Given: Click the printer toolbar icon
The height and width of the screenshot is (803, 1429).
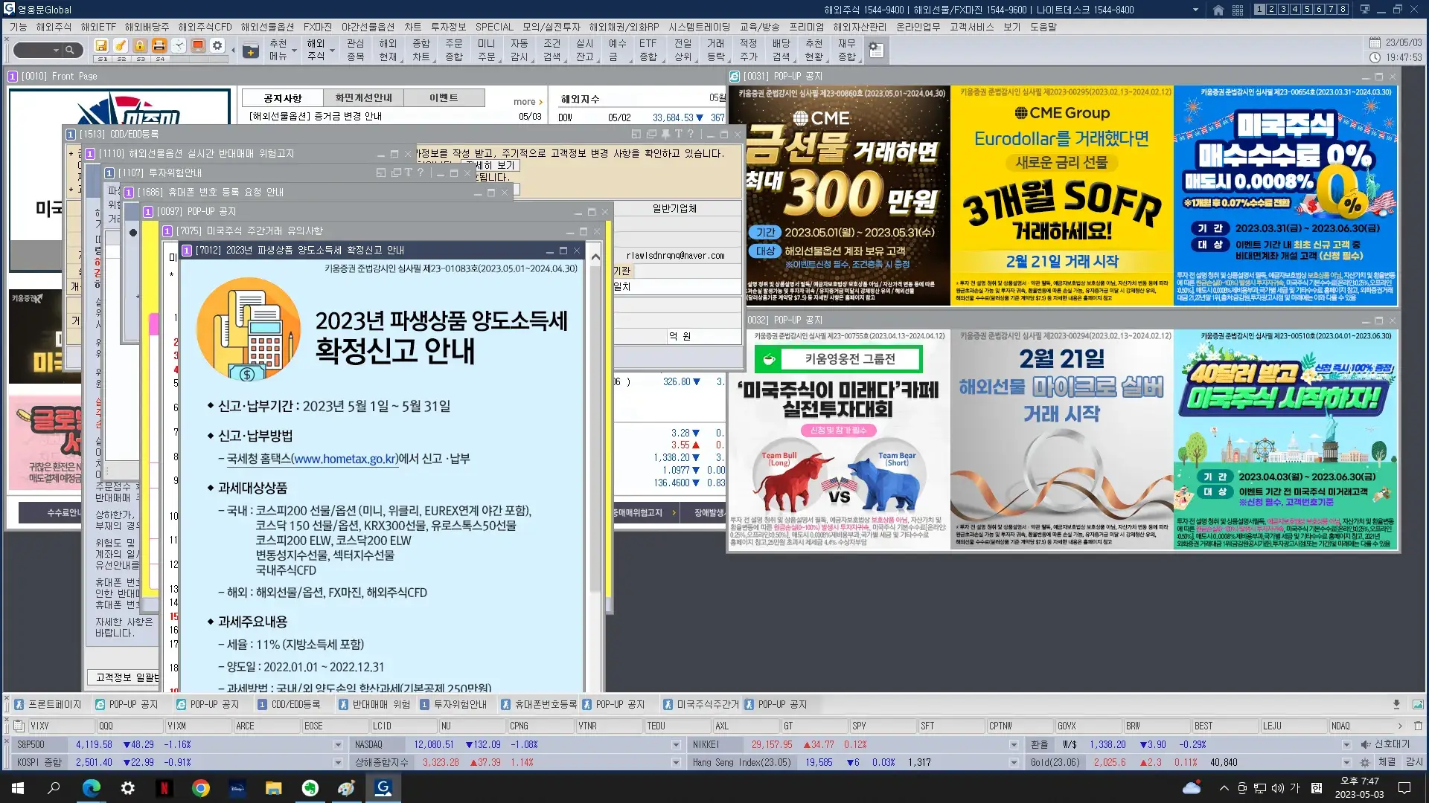Looking at the screenshot, I should (159, 45).
